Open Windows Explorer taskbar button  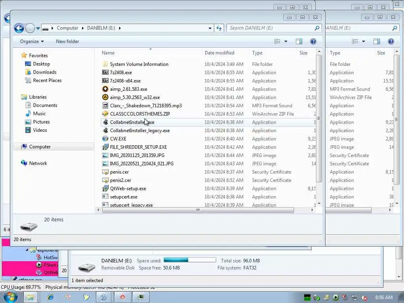(30, 297)
